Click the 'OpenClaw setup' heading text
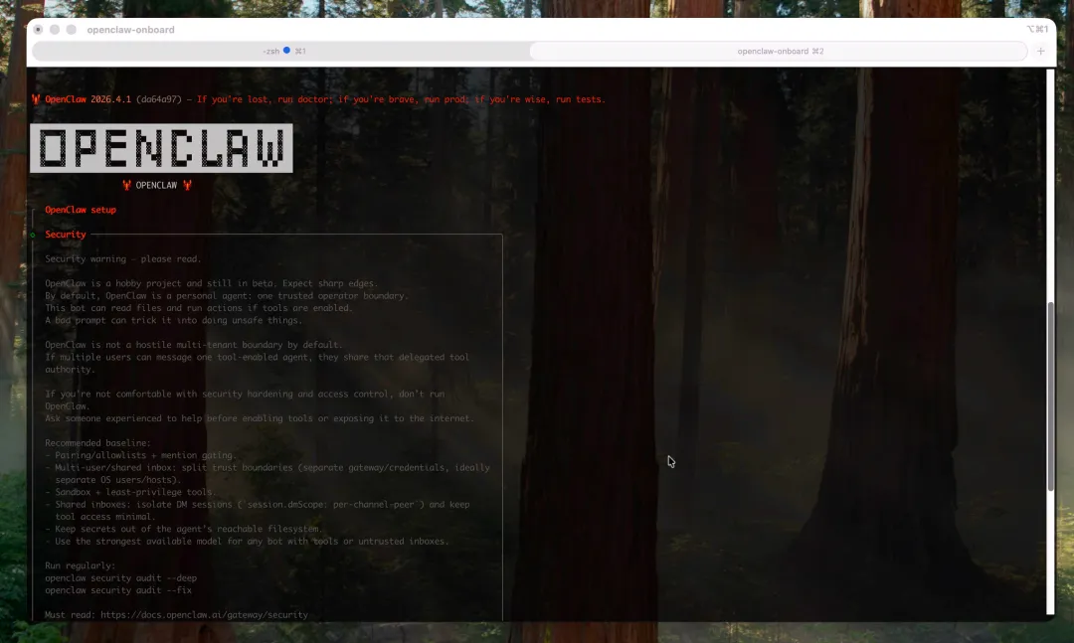 pos(81,210)
